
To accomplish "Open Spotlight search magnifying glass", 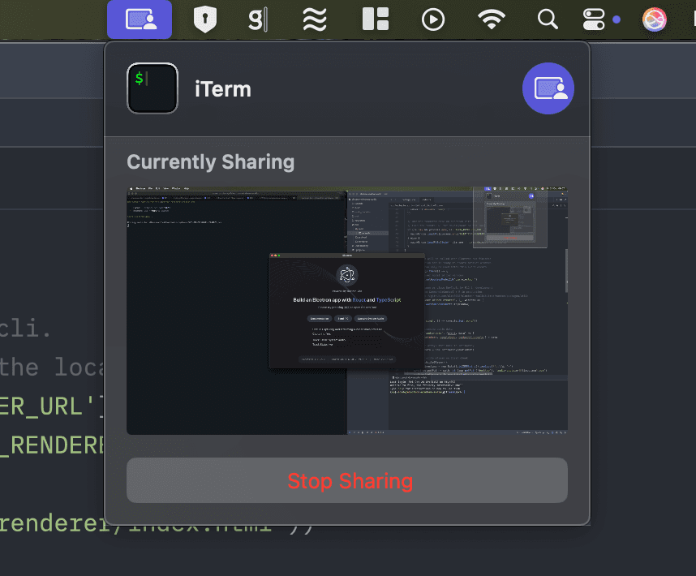I will [548, 19].
